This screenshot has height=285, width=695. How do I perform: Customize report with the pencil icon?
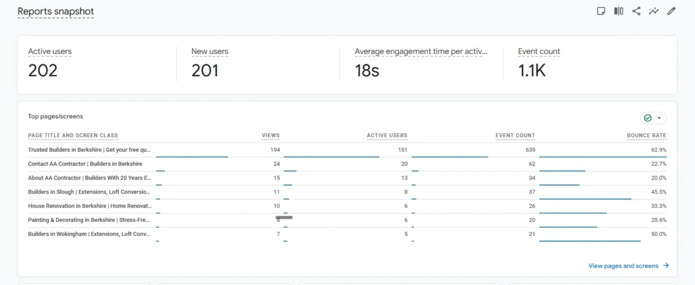tap(671, 11)
